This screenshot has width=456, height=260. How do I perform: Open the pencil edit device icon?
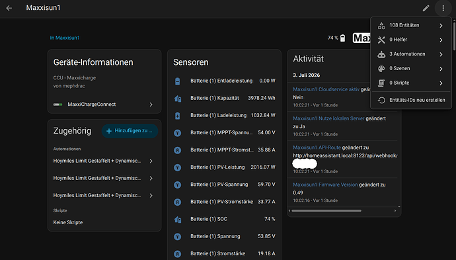click(426, 8)
